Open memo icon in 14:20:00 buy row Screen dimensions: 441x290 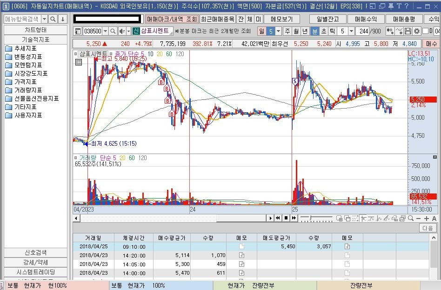point(241,255)
